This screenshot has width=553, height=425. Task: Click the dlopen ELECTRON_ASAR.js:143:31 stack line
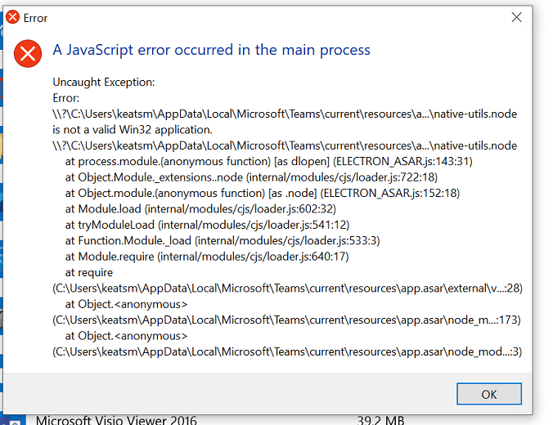click(268, 161)
